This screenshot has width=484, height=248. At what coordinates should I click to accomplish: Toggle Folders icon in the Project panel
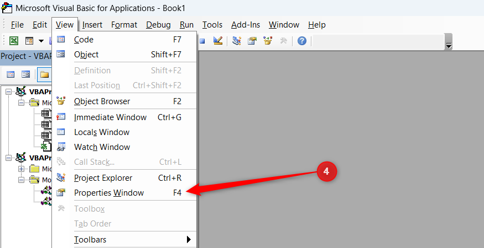[44, 74]
